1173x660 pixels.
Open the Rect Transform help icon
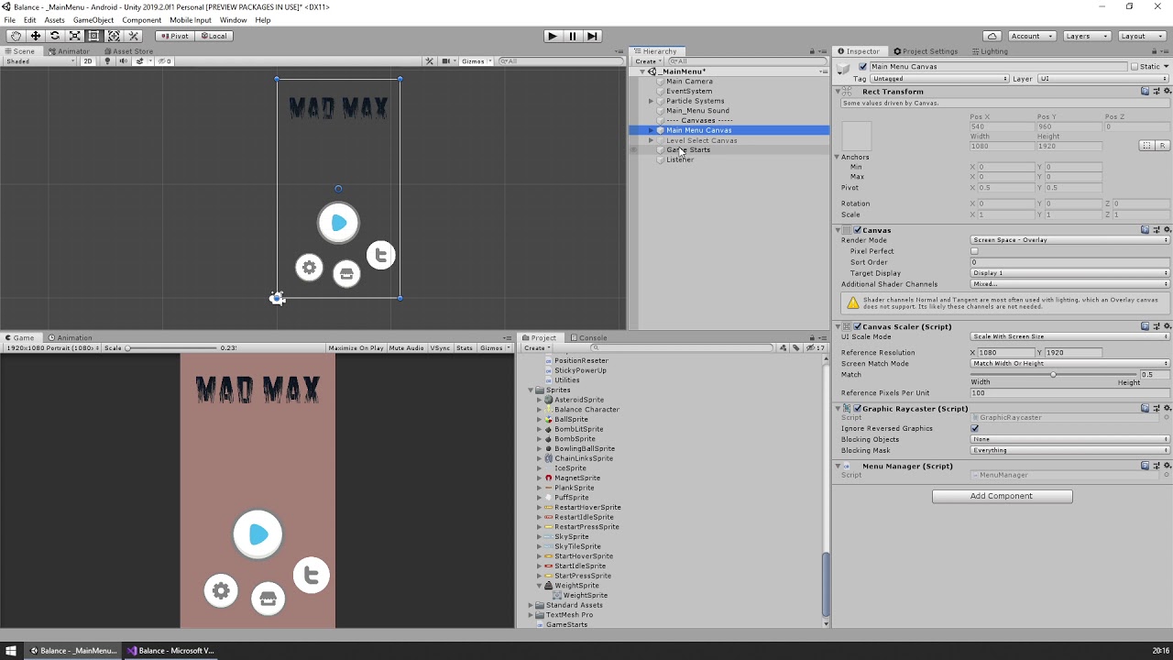pos(1146,92)
